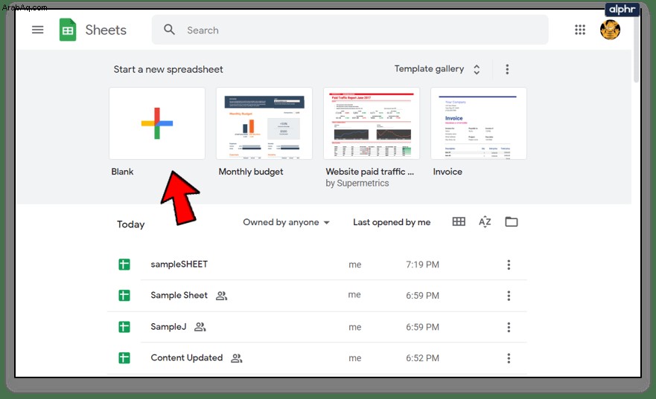Open more options for sampleSHEET
The width and height of the screenshot is (656, 399).
coord(509,265)
